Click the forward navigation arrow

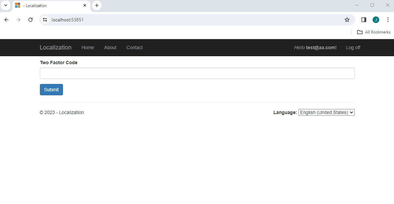point(18,20)
